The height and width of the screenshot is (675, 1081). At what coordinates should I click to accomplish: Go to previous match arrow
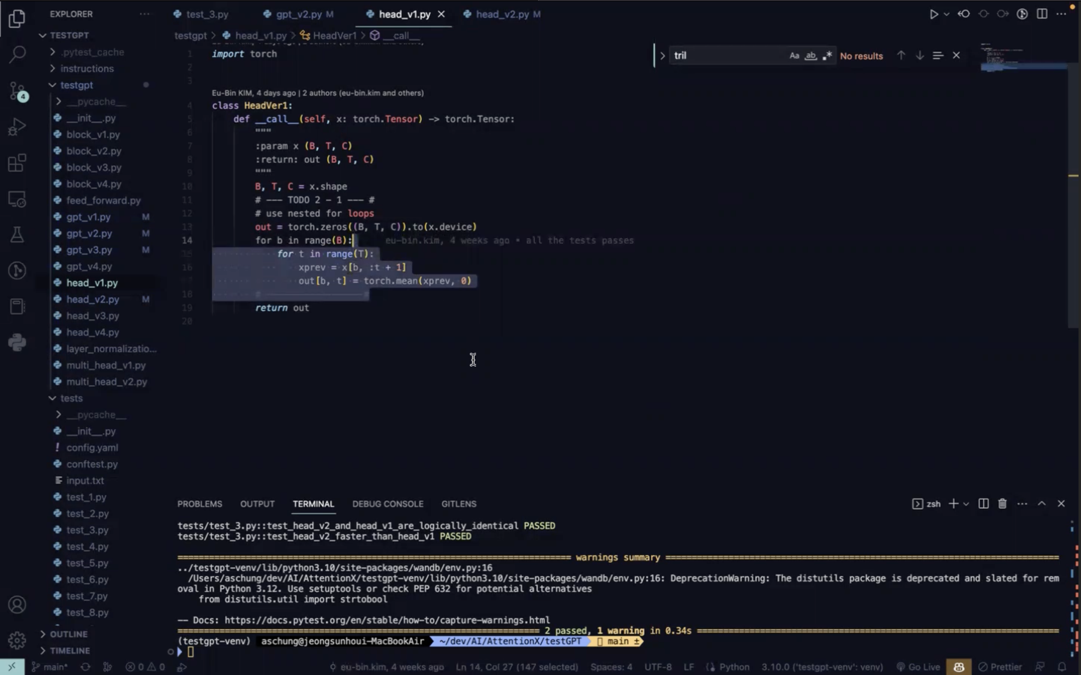[x=901, y=56]
